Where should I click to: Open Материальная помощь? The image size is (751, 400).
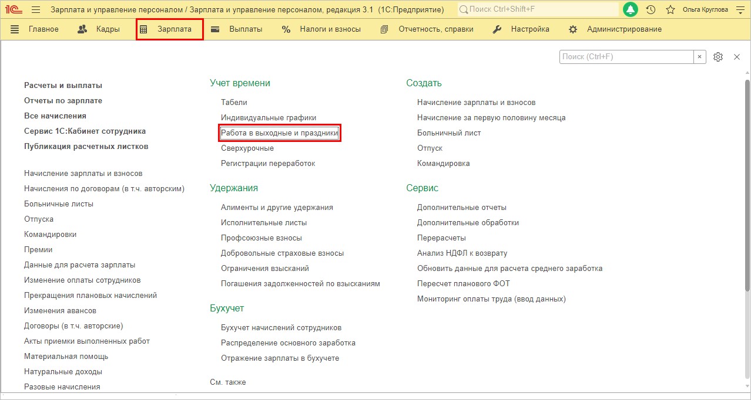(66, 356)
